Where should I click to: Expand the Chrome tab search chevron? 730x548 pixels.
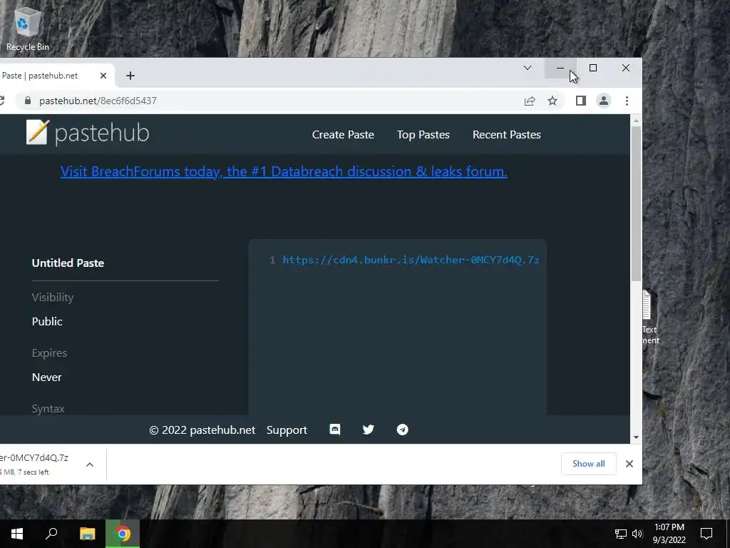[x=527, y=68]
